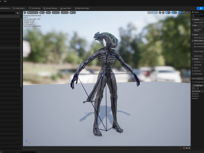Open the Anim Notifies tool
Image resolution: width=204 pixels, height=153 pixels.
tap(35, 8)
